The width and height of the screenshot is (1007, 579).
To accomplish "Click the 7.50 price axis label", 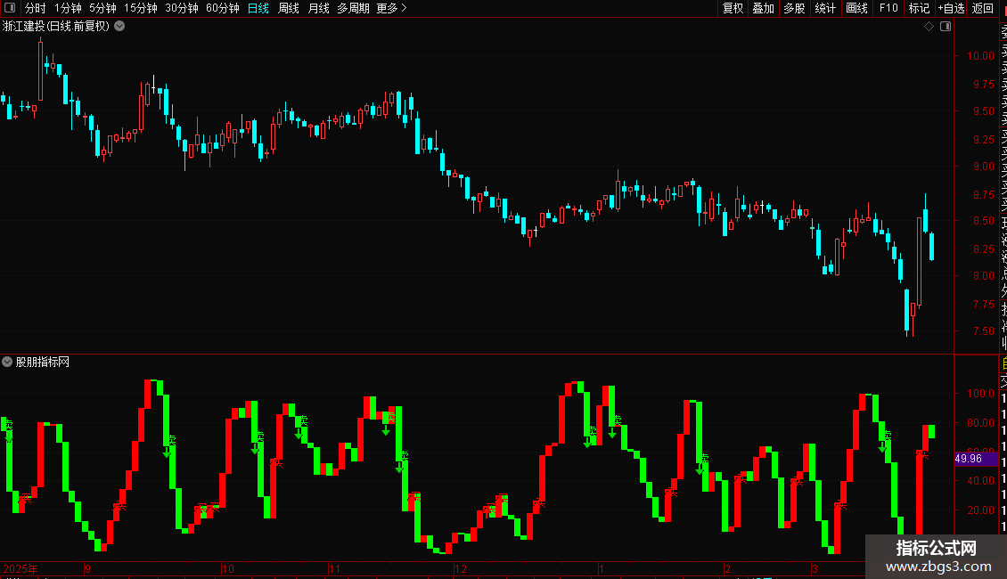I will [x=983, y=331].
